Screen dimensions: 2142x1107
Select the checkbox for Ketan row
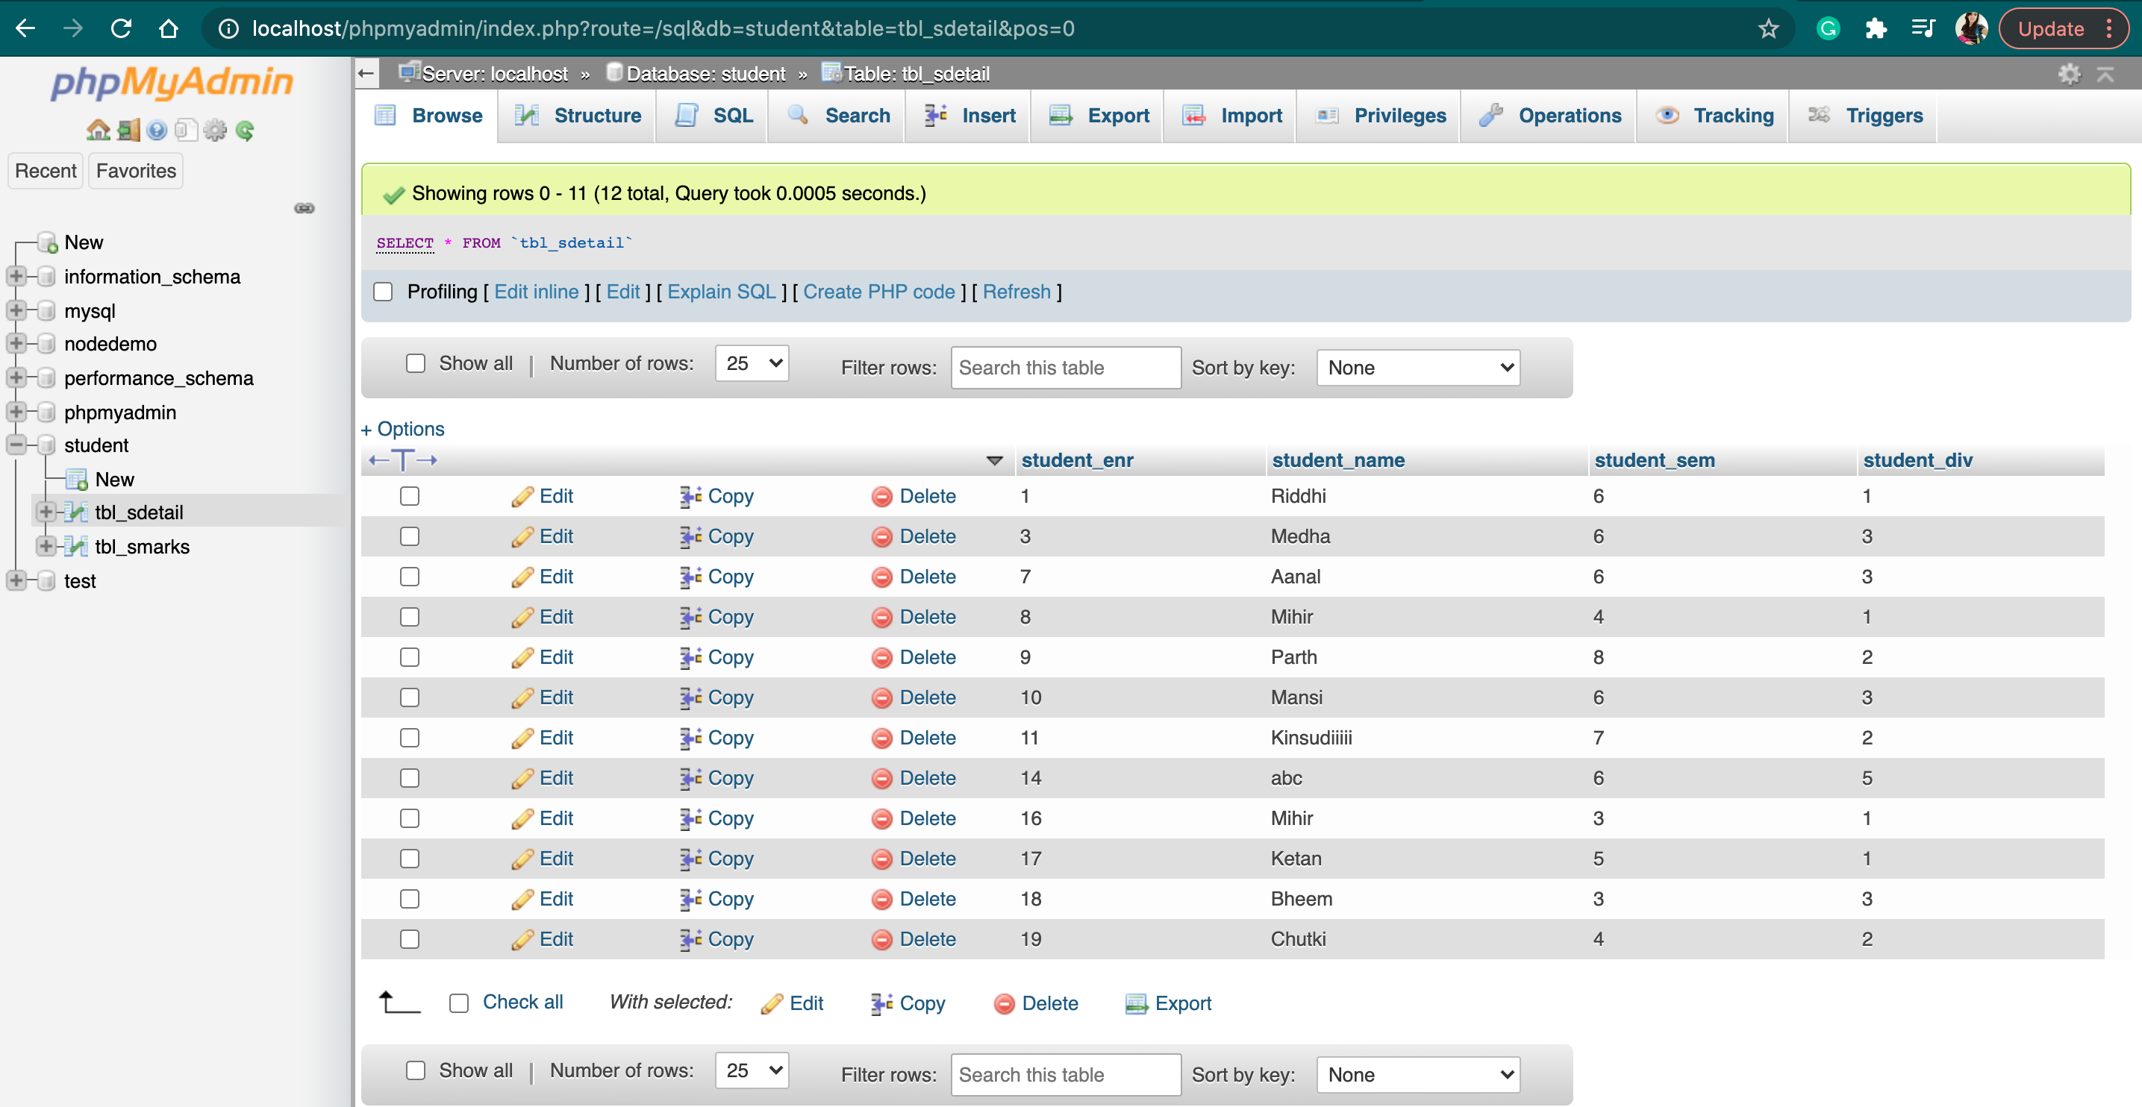tap(409, 859)
